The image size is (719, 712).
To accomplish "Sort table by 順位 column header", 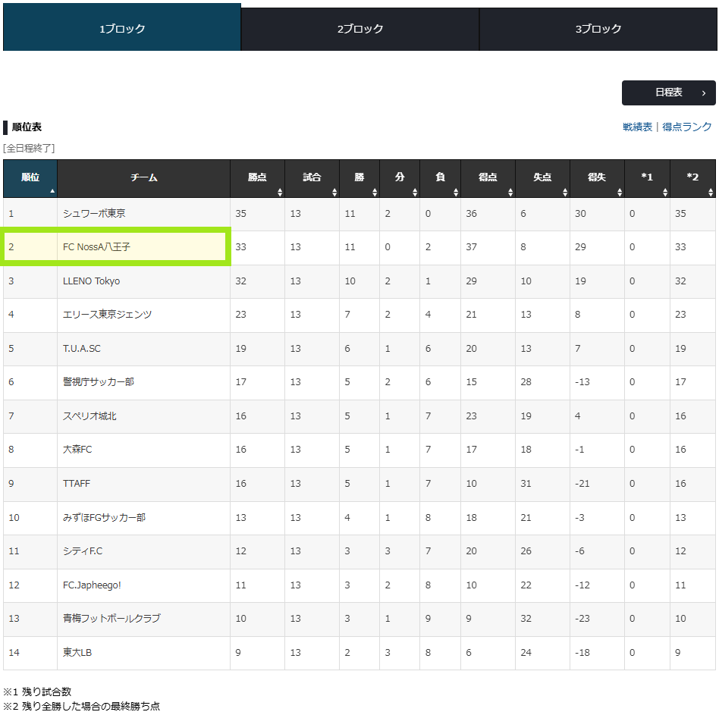I will (x=30, y=178).
